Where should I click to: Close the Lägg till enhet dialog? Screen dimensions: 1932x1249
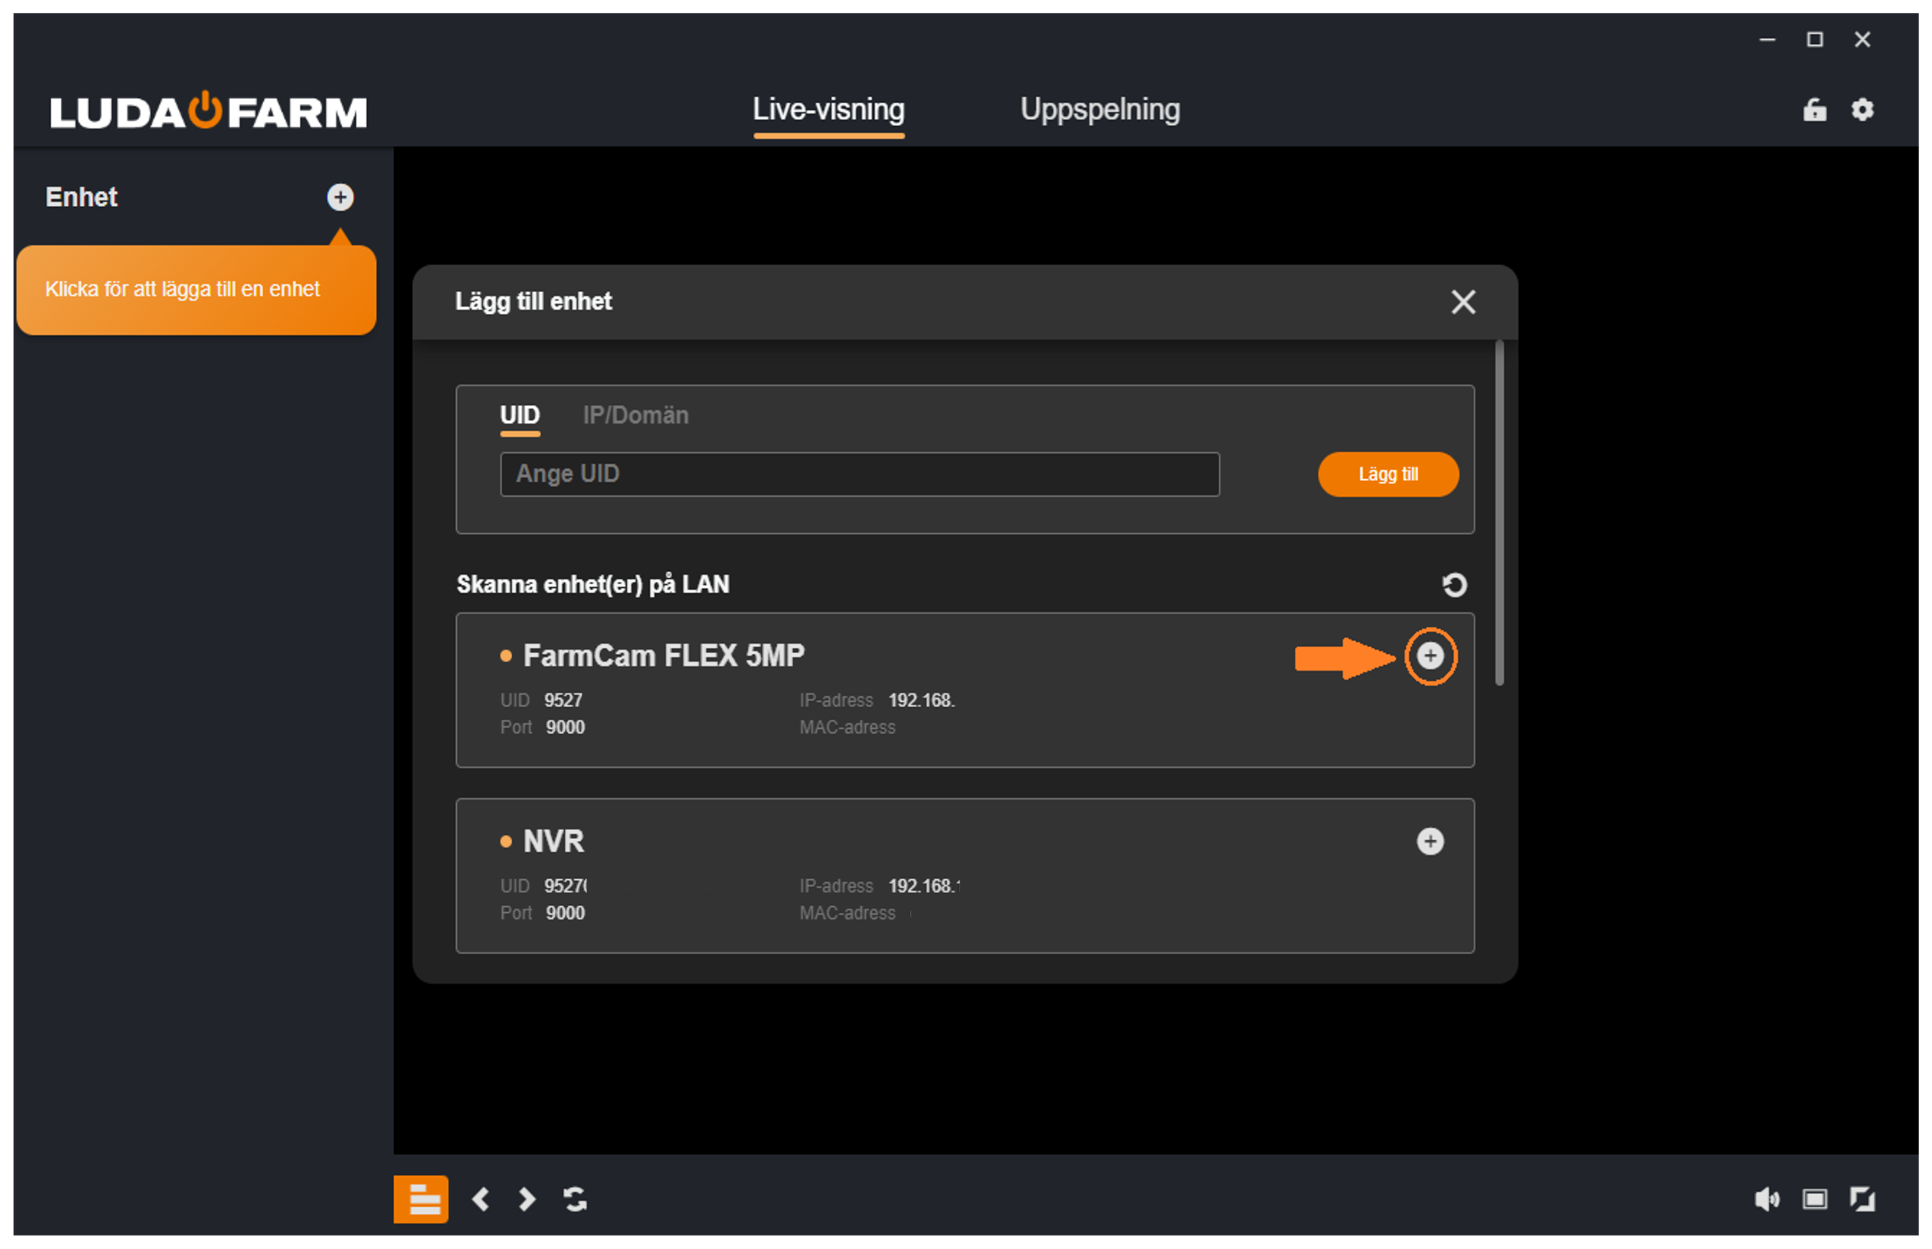(x=1463, y=302)
